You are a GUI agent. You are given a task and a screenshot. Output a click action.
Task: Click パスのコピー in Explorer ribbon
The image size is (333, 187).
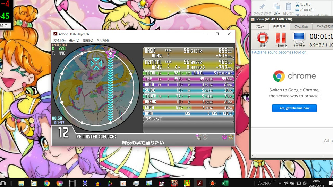305,10
